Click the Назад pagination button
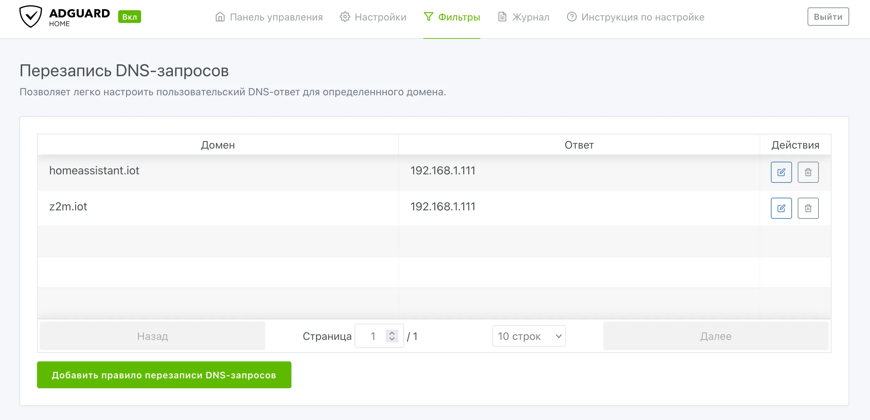Image resolution: width=870 pixels, height=420 pixels. (152, 336)
